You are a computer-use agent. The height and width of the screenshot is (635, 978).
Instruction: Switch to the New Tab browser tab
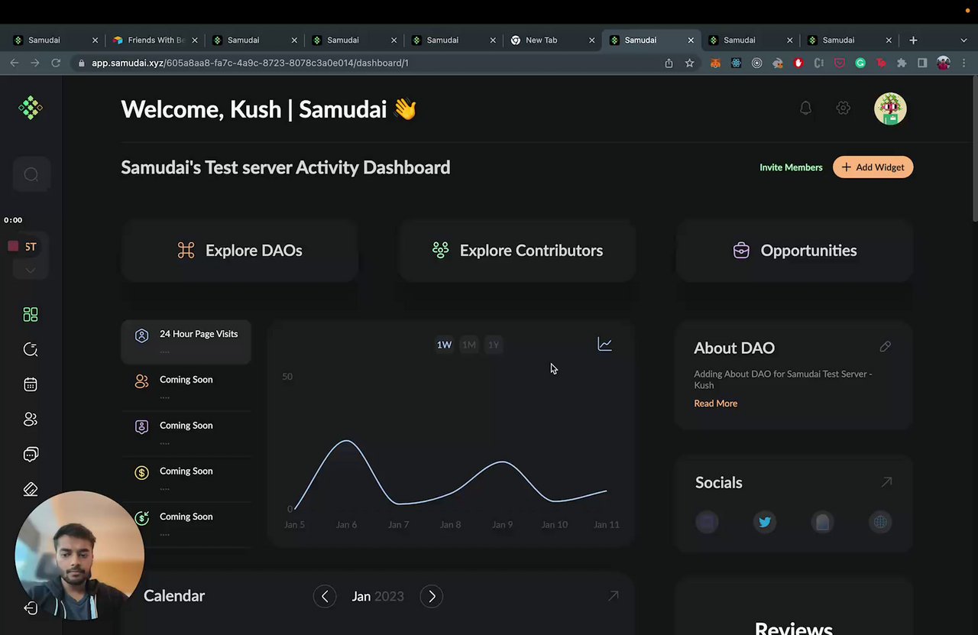pyautogui.click(x=553, y=40)
